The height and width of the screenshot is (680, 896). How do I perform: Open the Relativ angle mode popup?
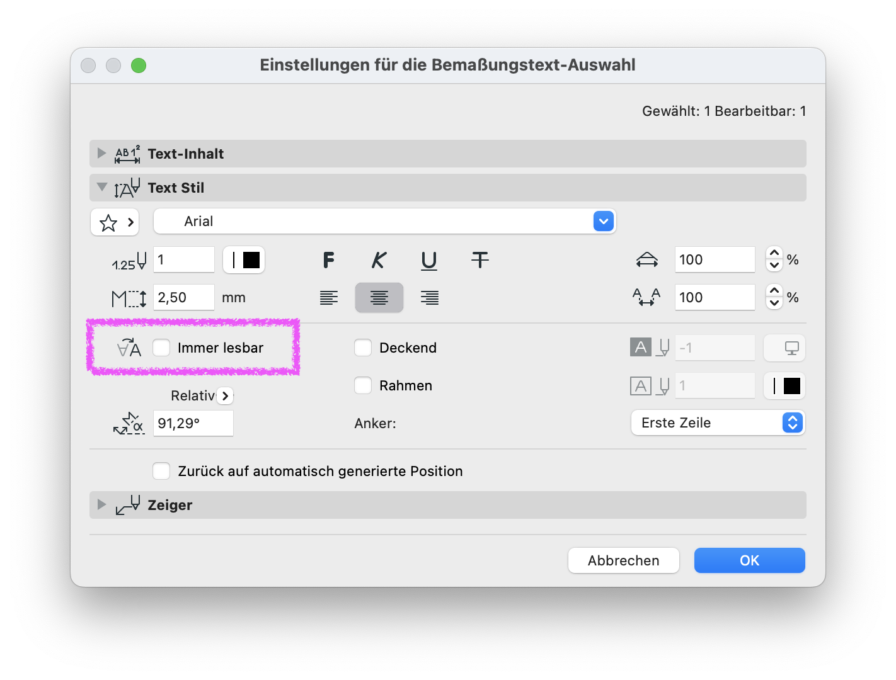[226, 396]
